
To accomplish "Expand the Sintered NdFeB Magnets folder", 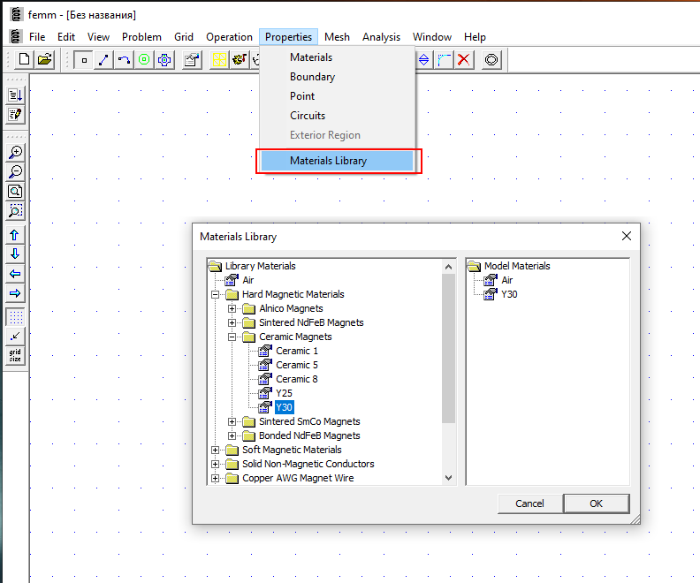I will tap(232, 322).
